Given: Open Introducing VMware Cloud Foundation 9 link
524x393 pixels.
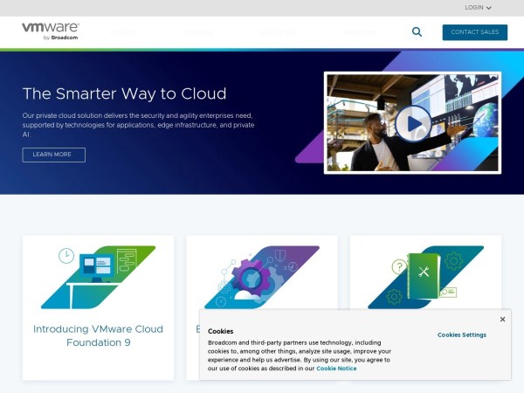Looking at the screenshot, I should [x=98, y=335].
